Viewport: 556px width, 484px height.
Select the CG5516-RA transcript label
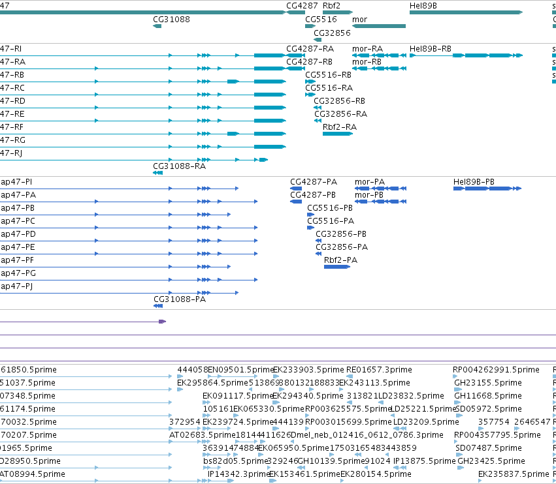click(329, 88)
